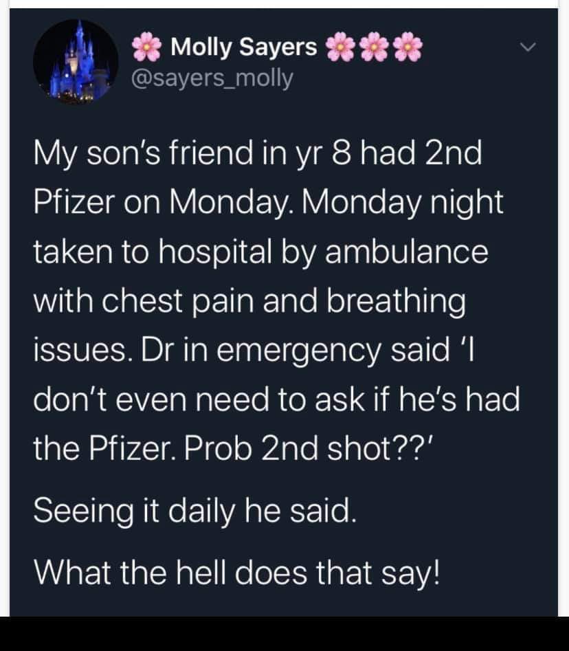Image resolution: width=569 pixels, height=651 pixels.
Task: Tap the Disney castle profile thumbnail
Action: pos(78,60)
